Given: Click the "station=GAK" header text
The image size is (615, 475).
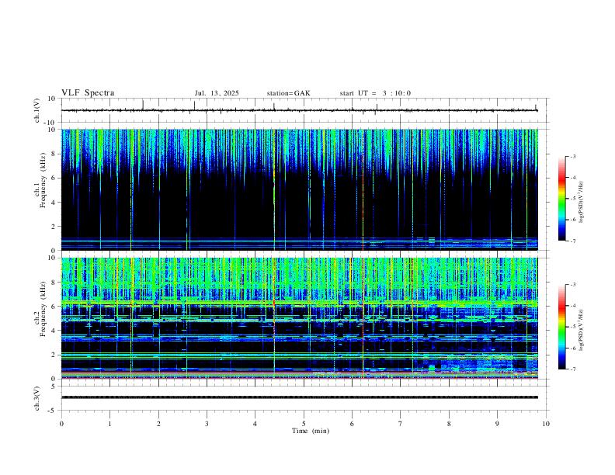Looking at the screenshot, I should click(x=288, y=93).
